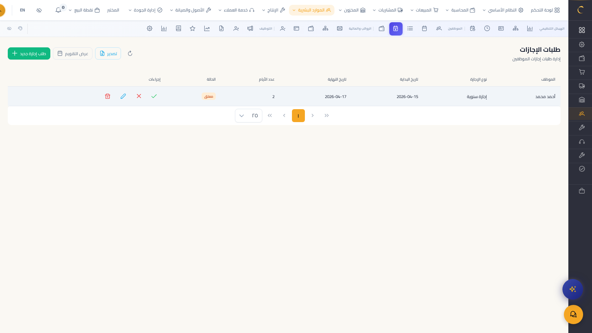Click the refresh icon beside the export button
This screenshot has width=592, height=333.
[x=130, y=54]
